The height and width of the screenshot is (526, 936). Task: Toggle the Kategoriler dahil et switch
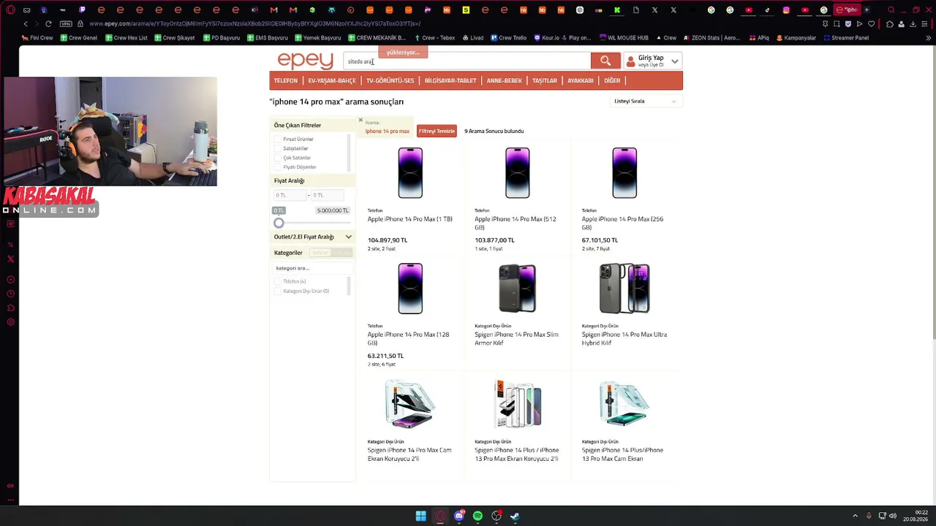(x=331, y=253)
